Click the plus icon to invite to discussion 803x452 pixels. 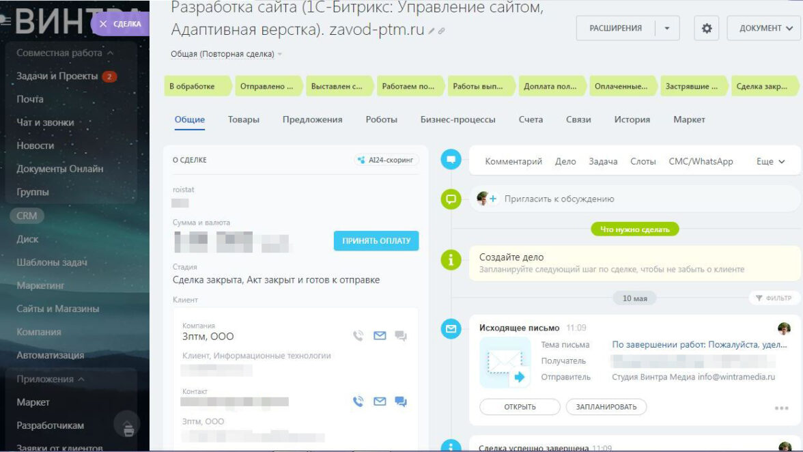point(493,199)
